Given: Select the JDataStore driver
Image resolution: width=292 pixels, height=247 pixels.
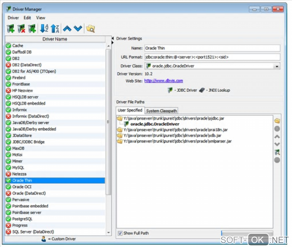Looking at the screenshot, I should coord(55,136).
